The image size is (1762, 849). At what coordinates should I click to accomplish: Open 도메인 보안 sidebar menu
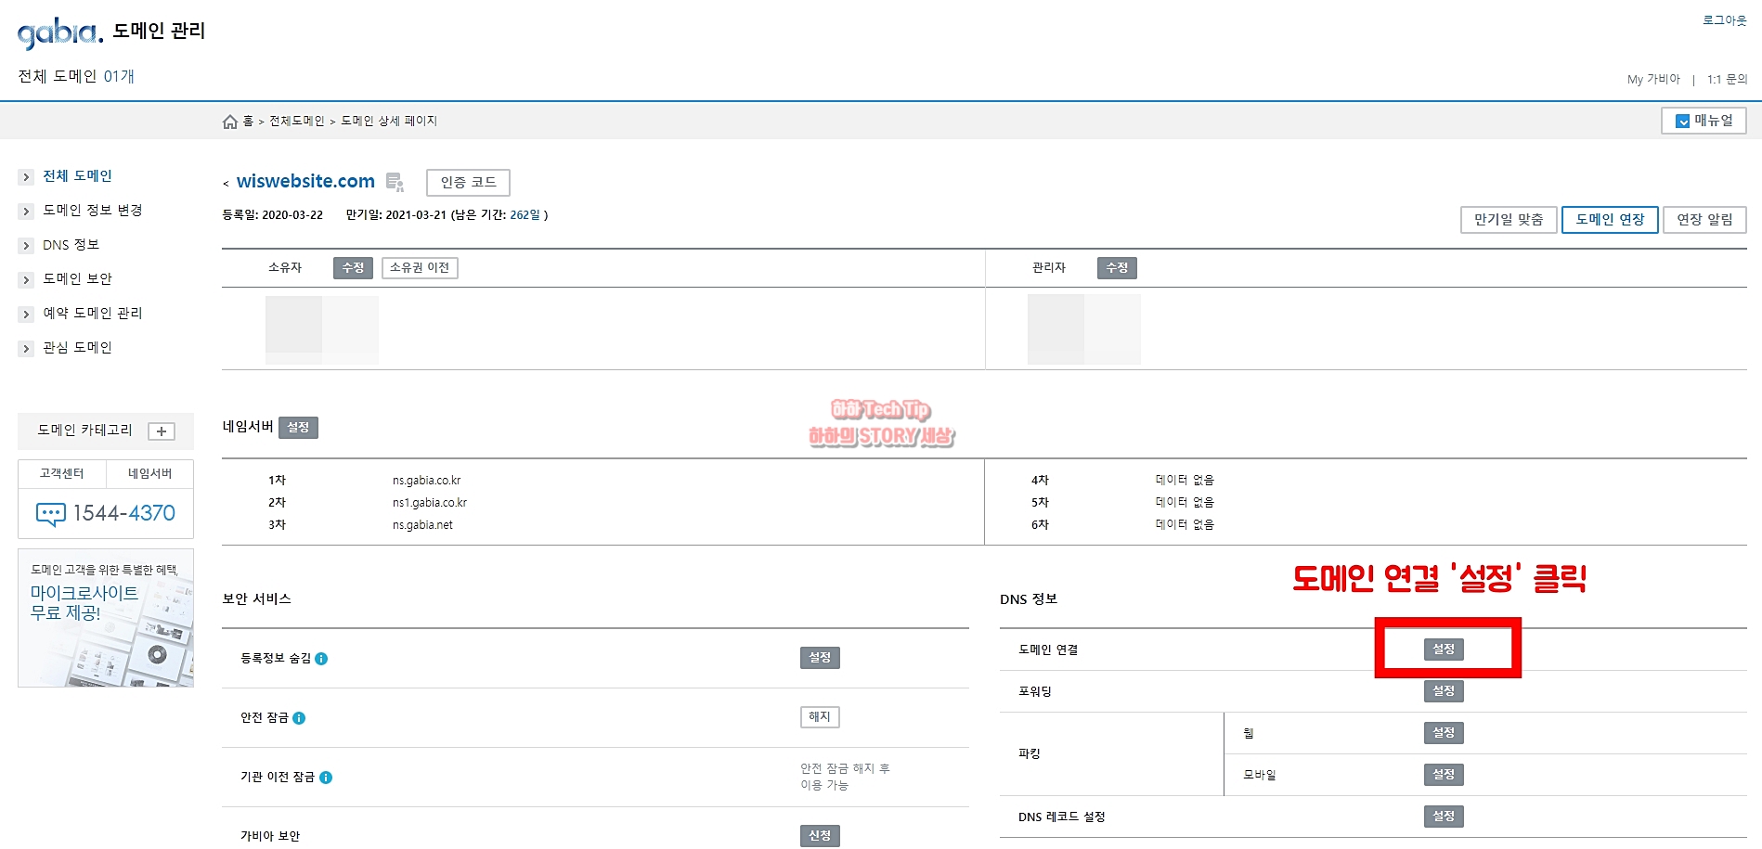(x=77, y=279)
